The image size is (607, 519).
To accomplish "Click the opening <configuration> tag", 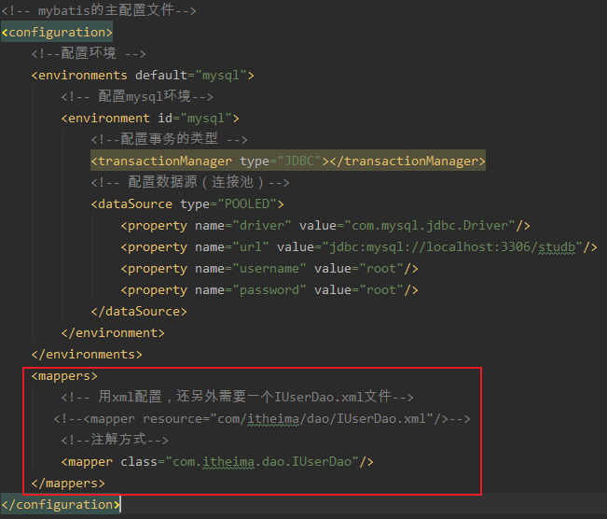I will coord(57,32).
